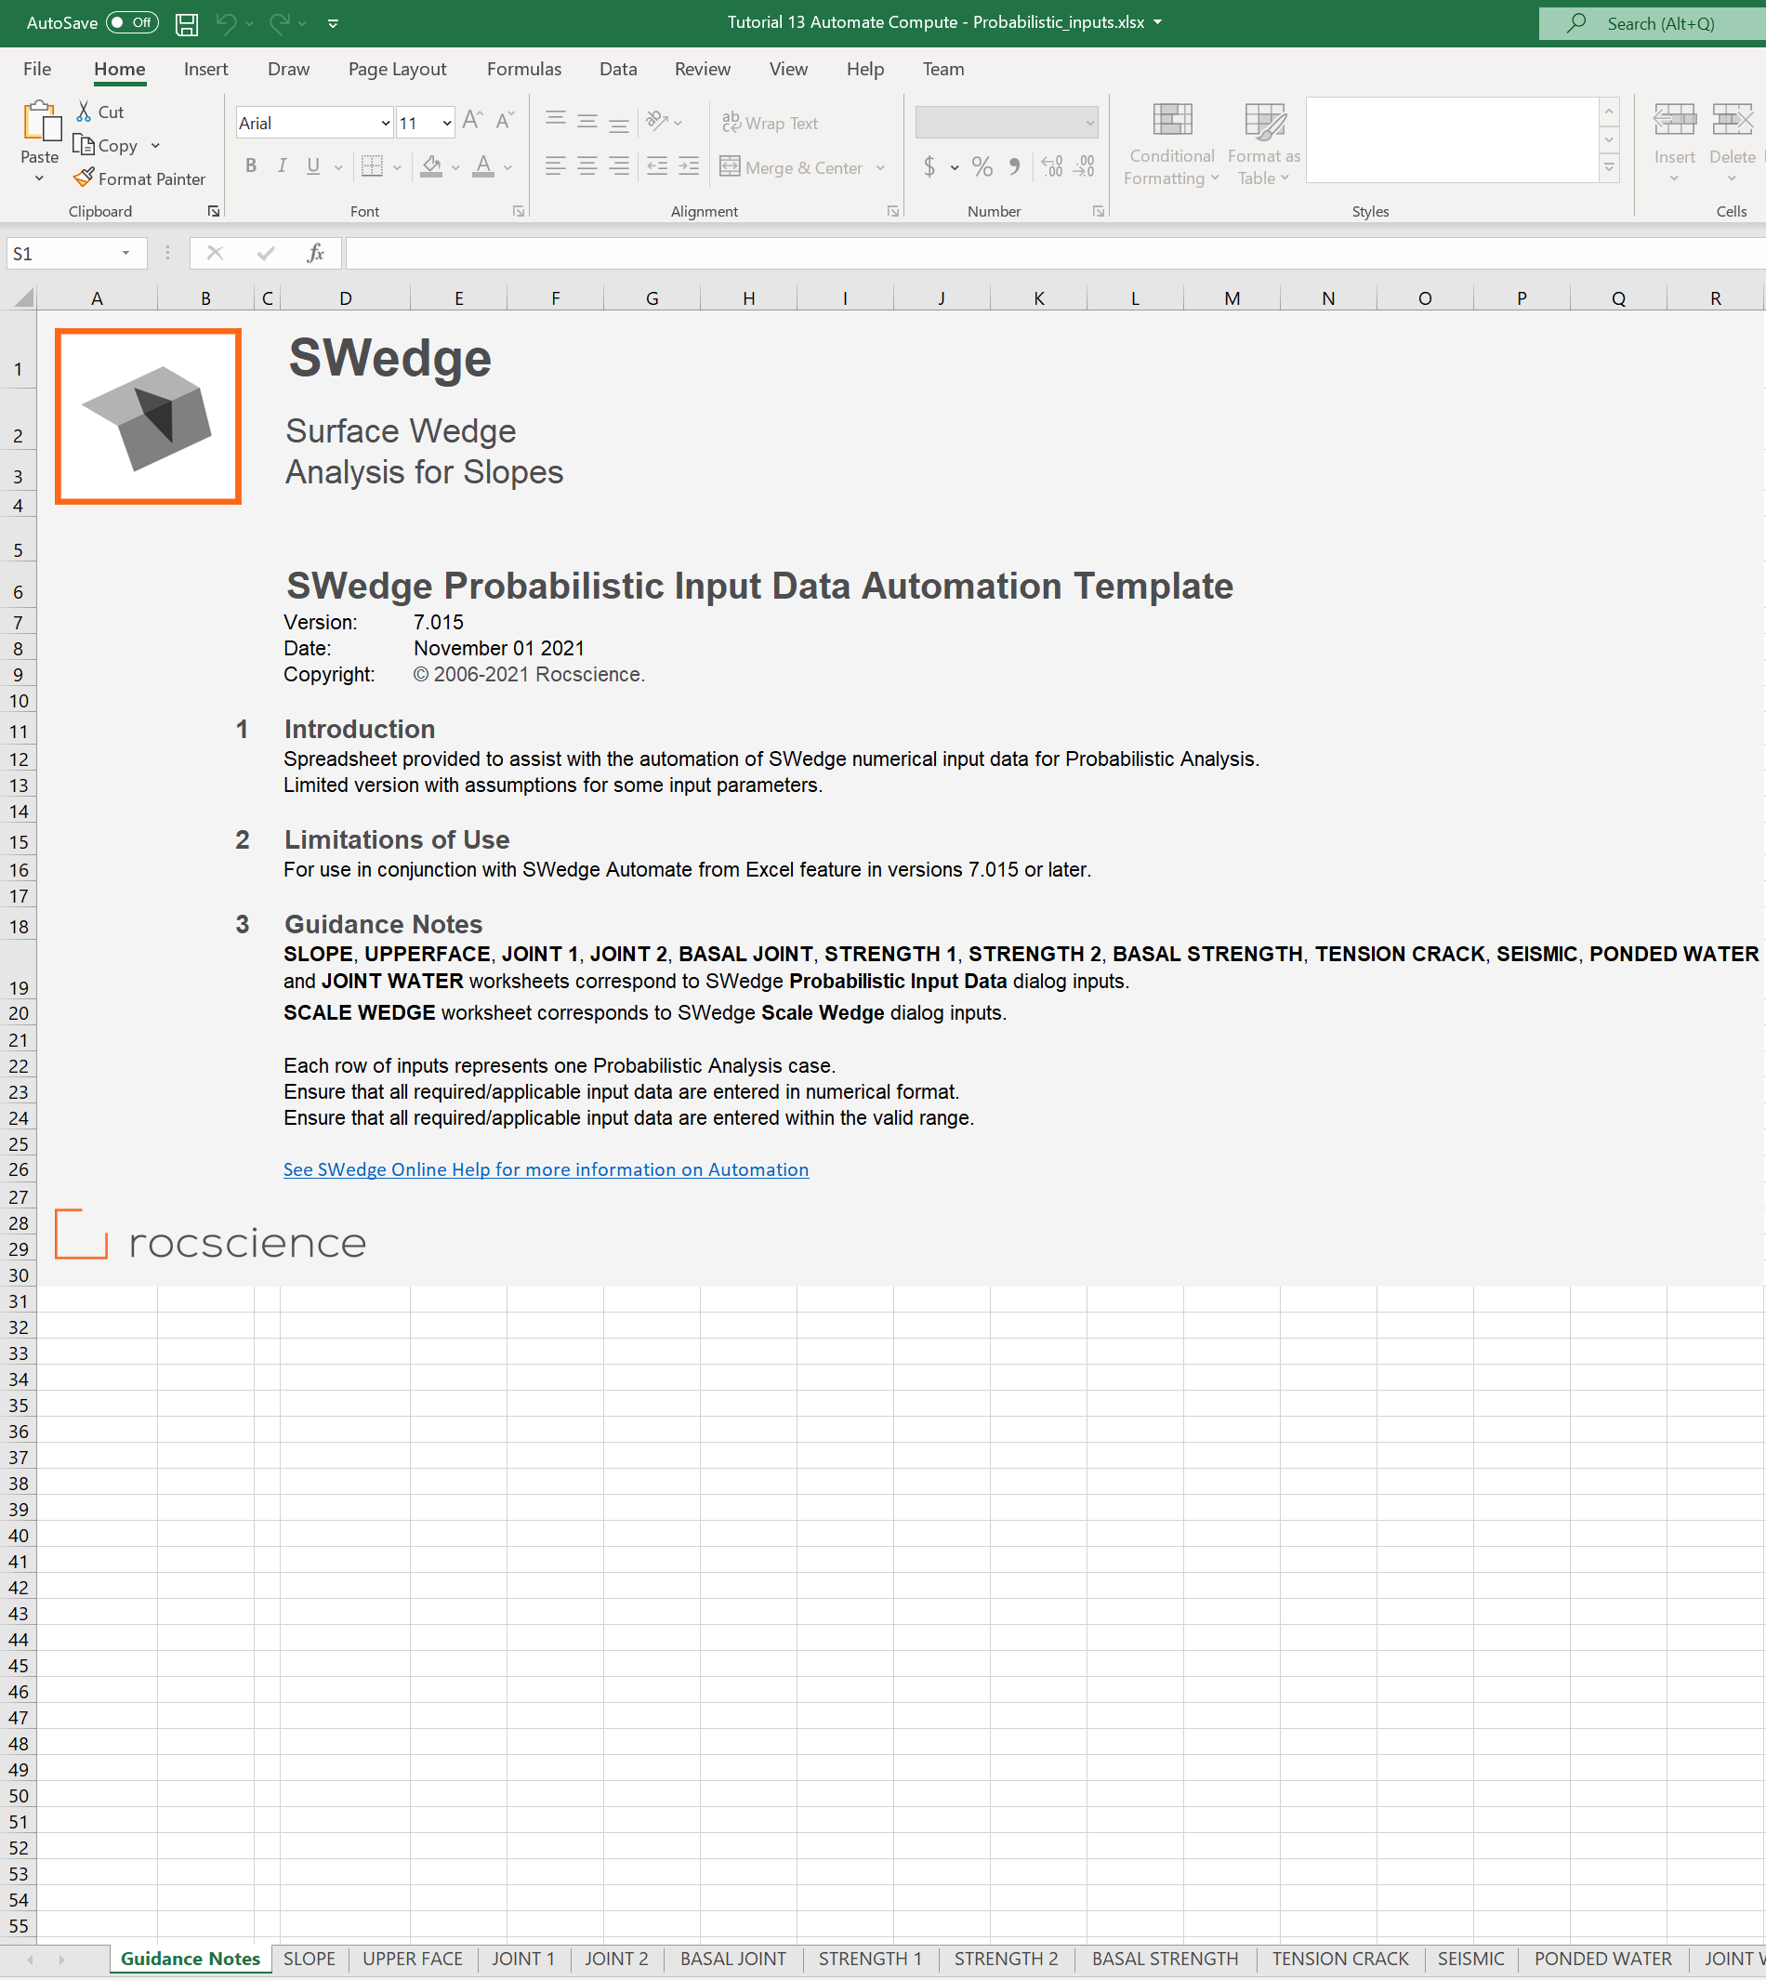
Task: Open the Number Format dropdown
Action: [1089, 124]
